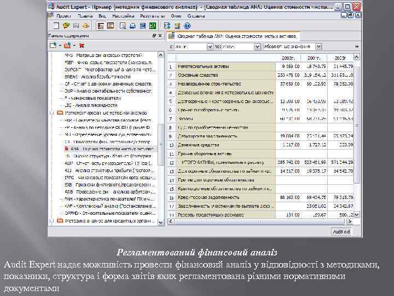Screen dimensions: 394x296
Task: Toggle the contents panel view toolbar icon
Action: point(101,26)
